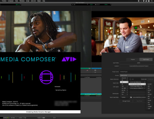Open the Tools menu

pos(17,1)
